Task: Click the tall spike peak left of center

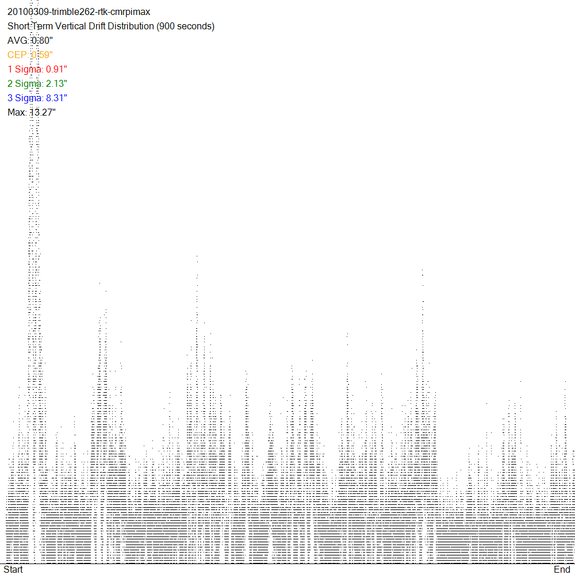Action: [x=197, y=257]
